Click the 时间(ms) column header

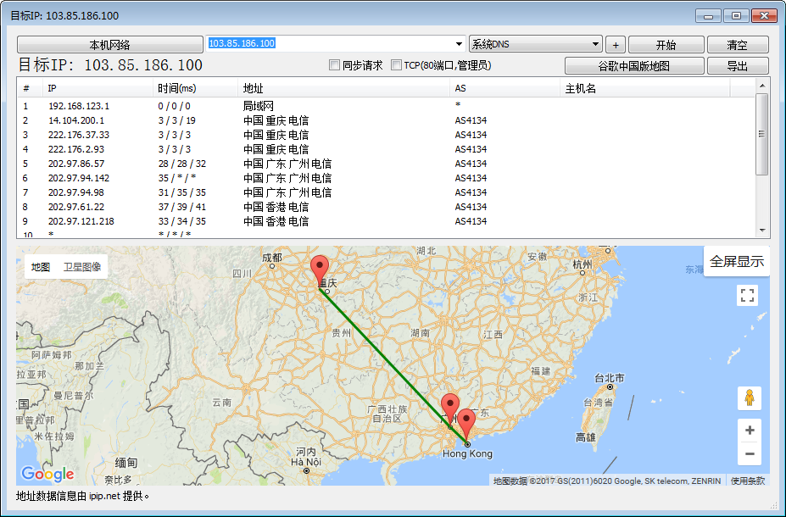coord(195,88)
